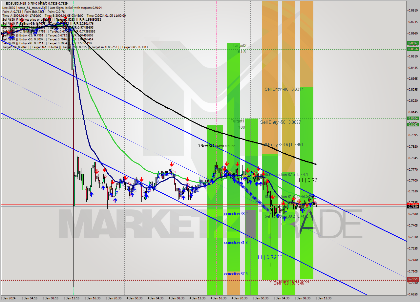Click 0.7480 on the price axis
420x302 pixels.
coord(413,214)
